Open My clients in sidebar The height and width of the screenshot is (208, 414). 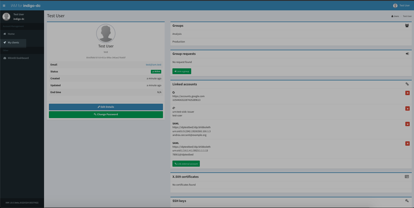pyautogui.click(x=13, y=43)
